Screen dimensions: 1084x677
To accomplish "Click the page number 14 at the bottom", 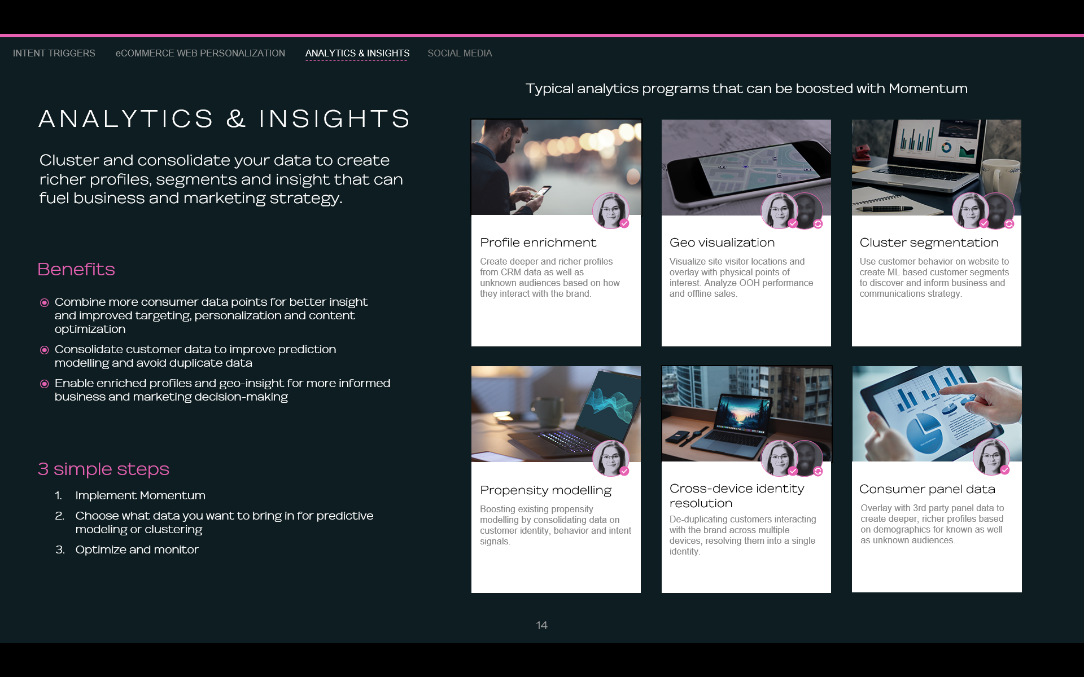I will (x=541, y=625).
